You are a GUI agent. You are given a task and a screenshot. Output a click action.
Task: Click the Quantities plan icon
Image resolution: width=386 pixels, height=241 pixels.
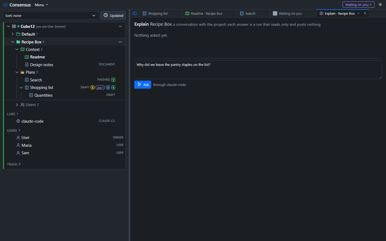coord(31,95)
